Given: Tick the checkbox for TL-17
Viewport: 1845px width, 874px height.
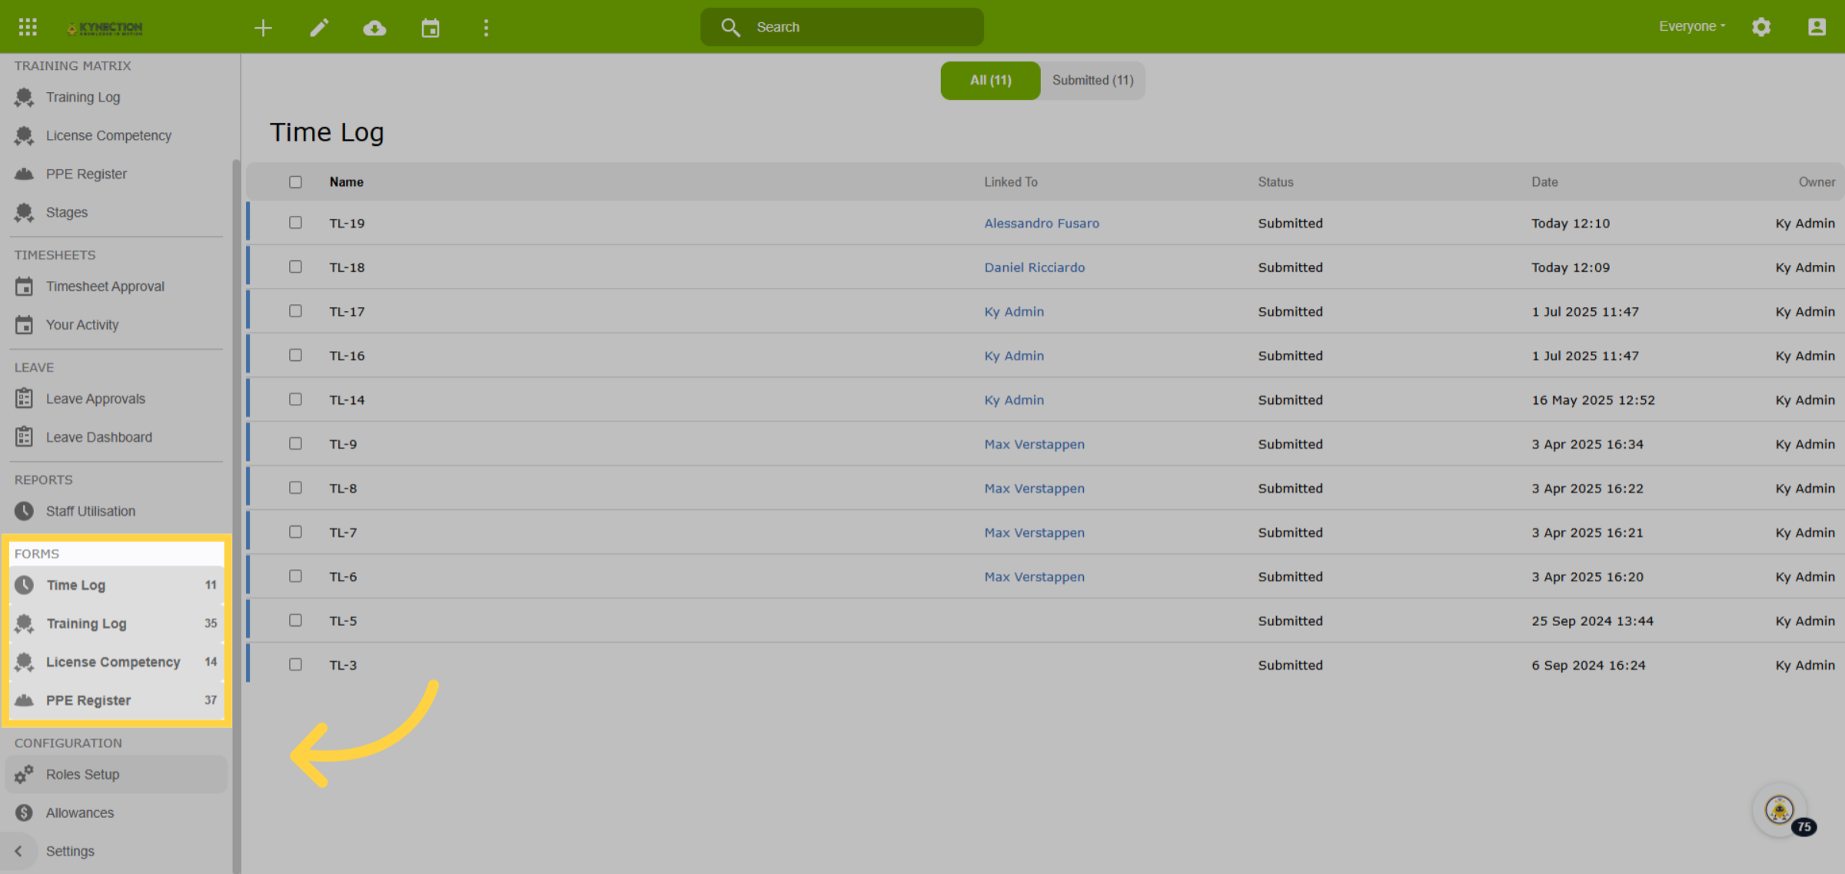Looking at the screenshot, I should pos(295,311).
